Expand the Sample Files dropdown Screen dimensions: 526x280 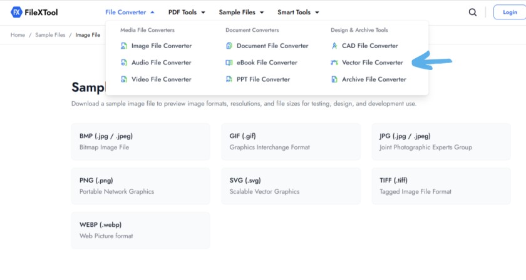point(241,12)
